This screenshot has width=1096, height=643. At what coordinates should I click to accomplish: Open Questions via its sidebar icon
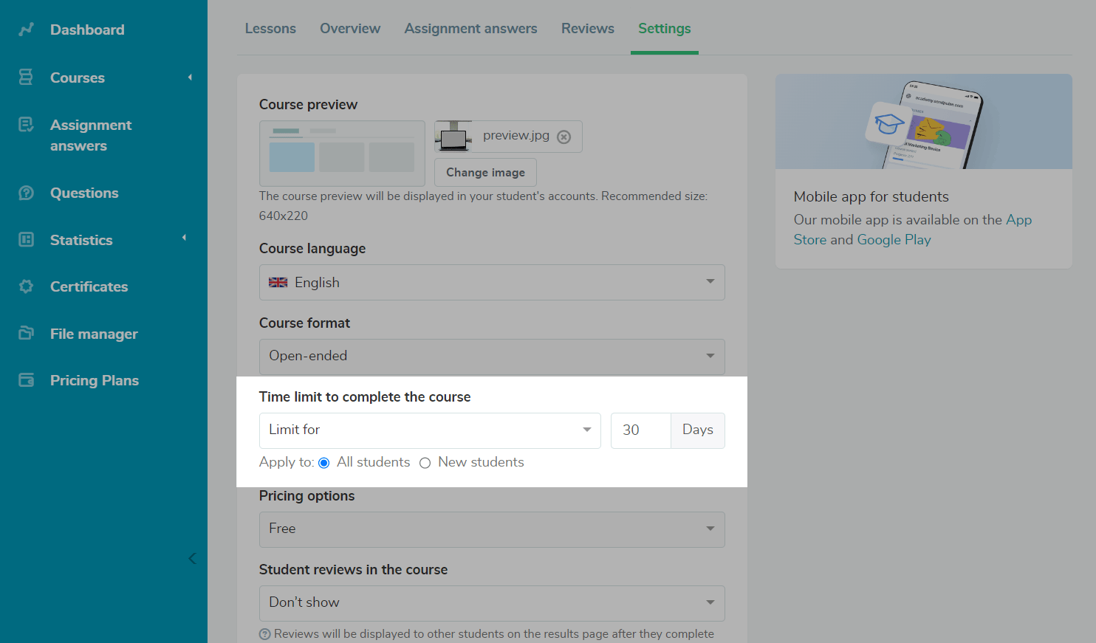(x=27, y=193)
